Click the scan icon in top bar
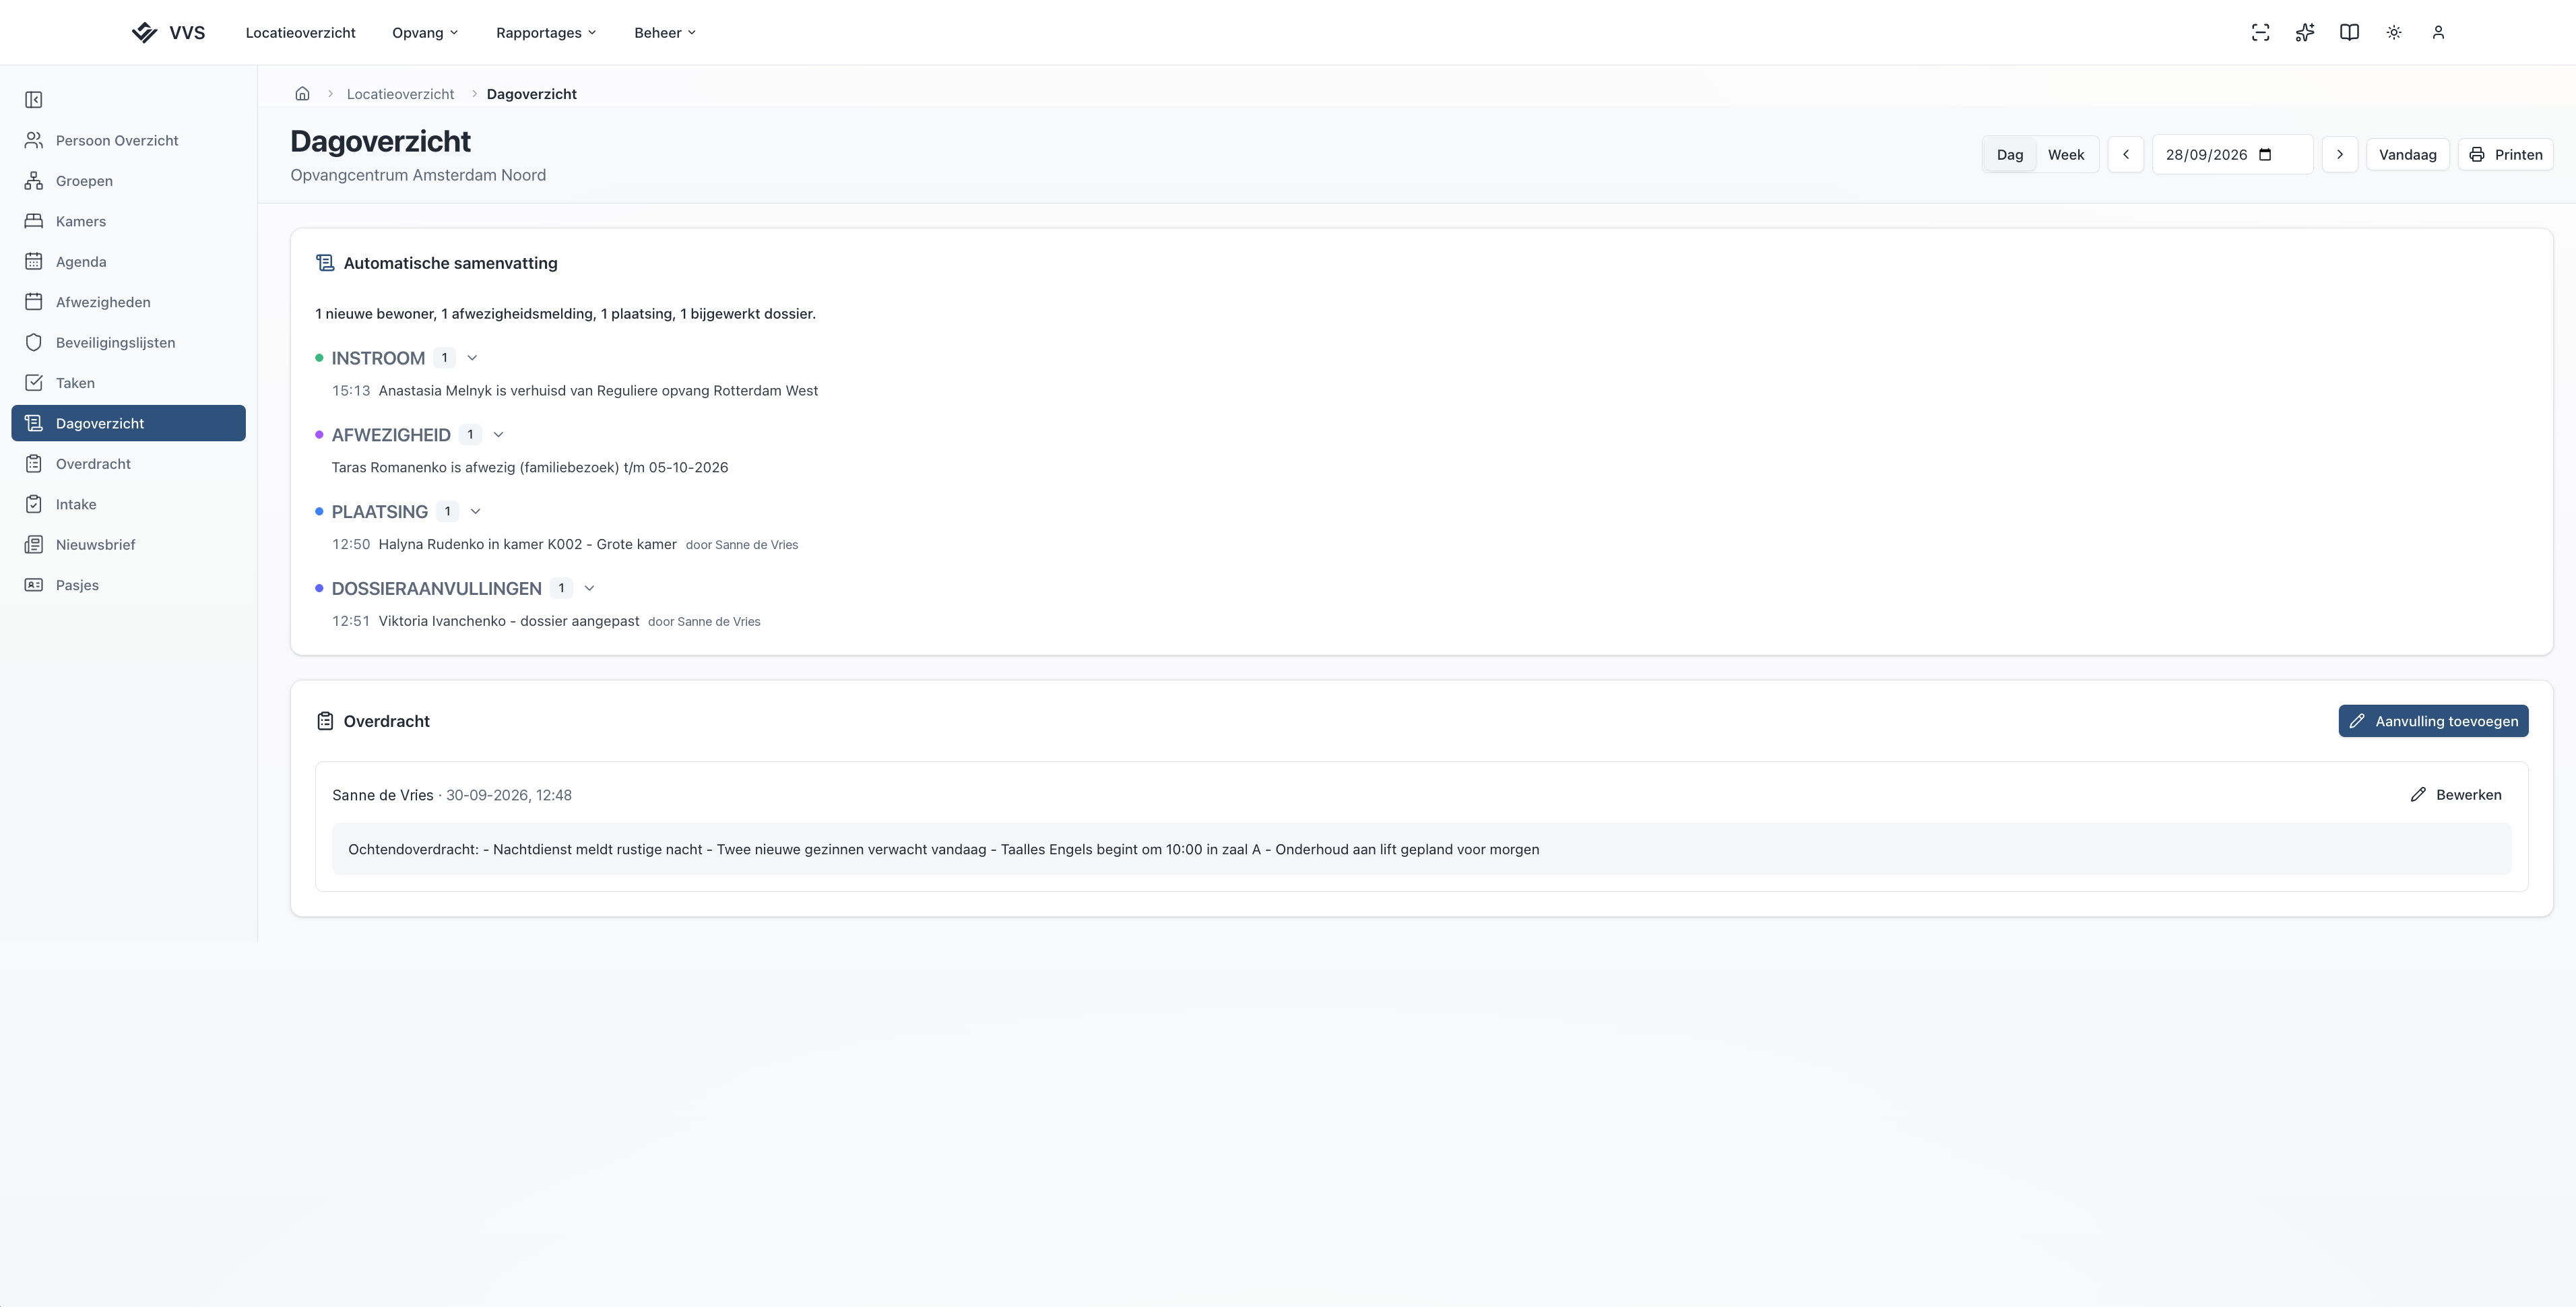 point(2260,33)
